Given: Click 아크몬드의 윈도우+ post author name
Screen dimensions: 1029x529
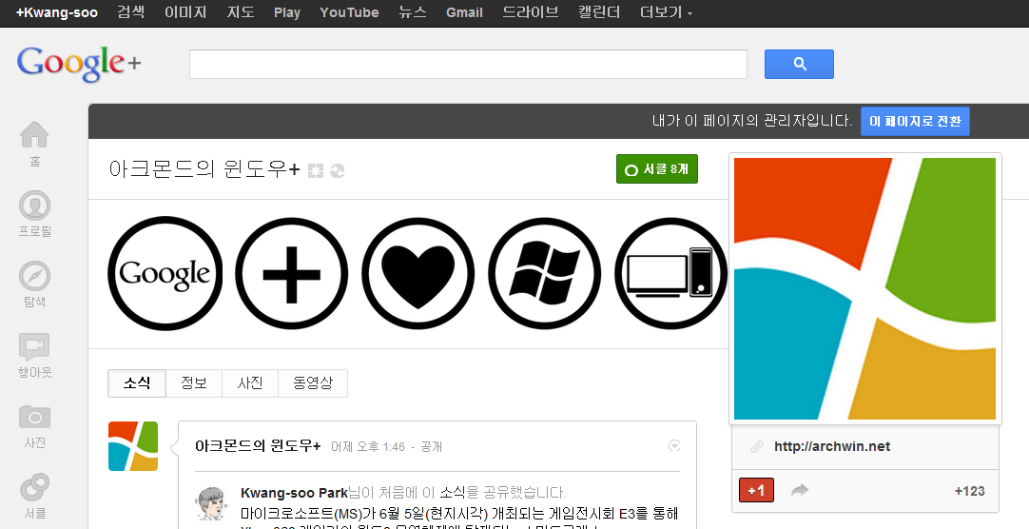Looking at the screenshot, I should 258,446.
